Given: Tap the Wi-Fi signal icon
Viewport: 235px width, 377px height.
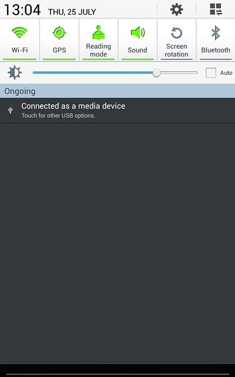Looking at the screenshot, I should (19, 33).
